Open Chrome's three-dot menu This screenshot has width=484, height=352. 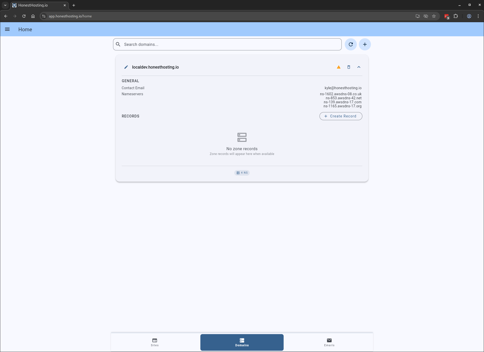(478, 16)
